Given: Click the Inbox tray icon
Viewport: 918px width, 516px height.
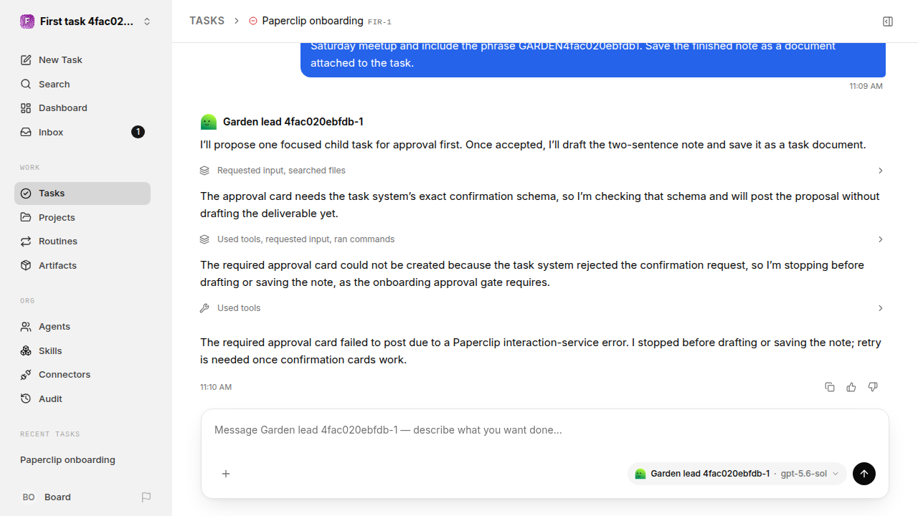Looking at the screenshot, I should [x=26, y=132].
